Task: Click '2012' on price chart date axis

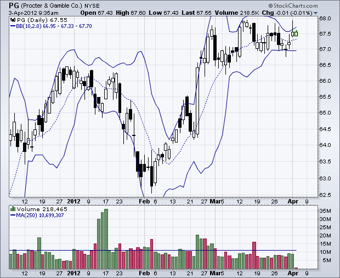Action: (x=73, y=201)
